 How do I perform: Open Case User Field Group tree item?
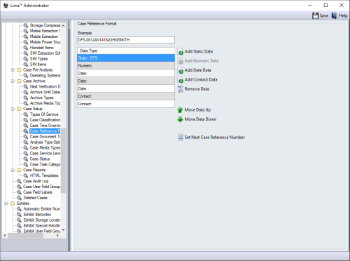coord(42,187)
